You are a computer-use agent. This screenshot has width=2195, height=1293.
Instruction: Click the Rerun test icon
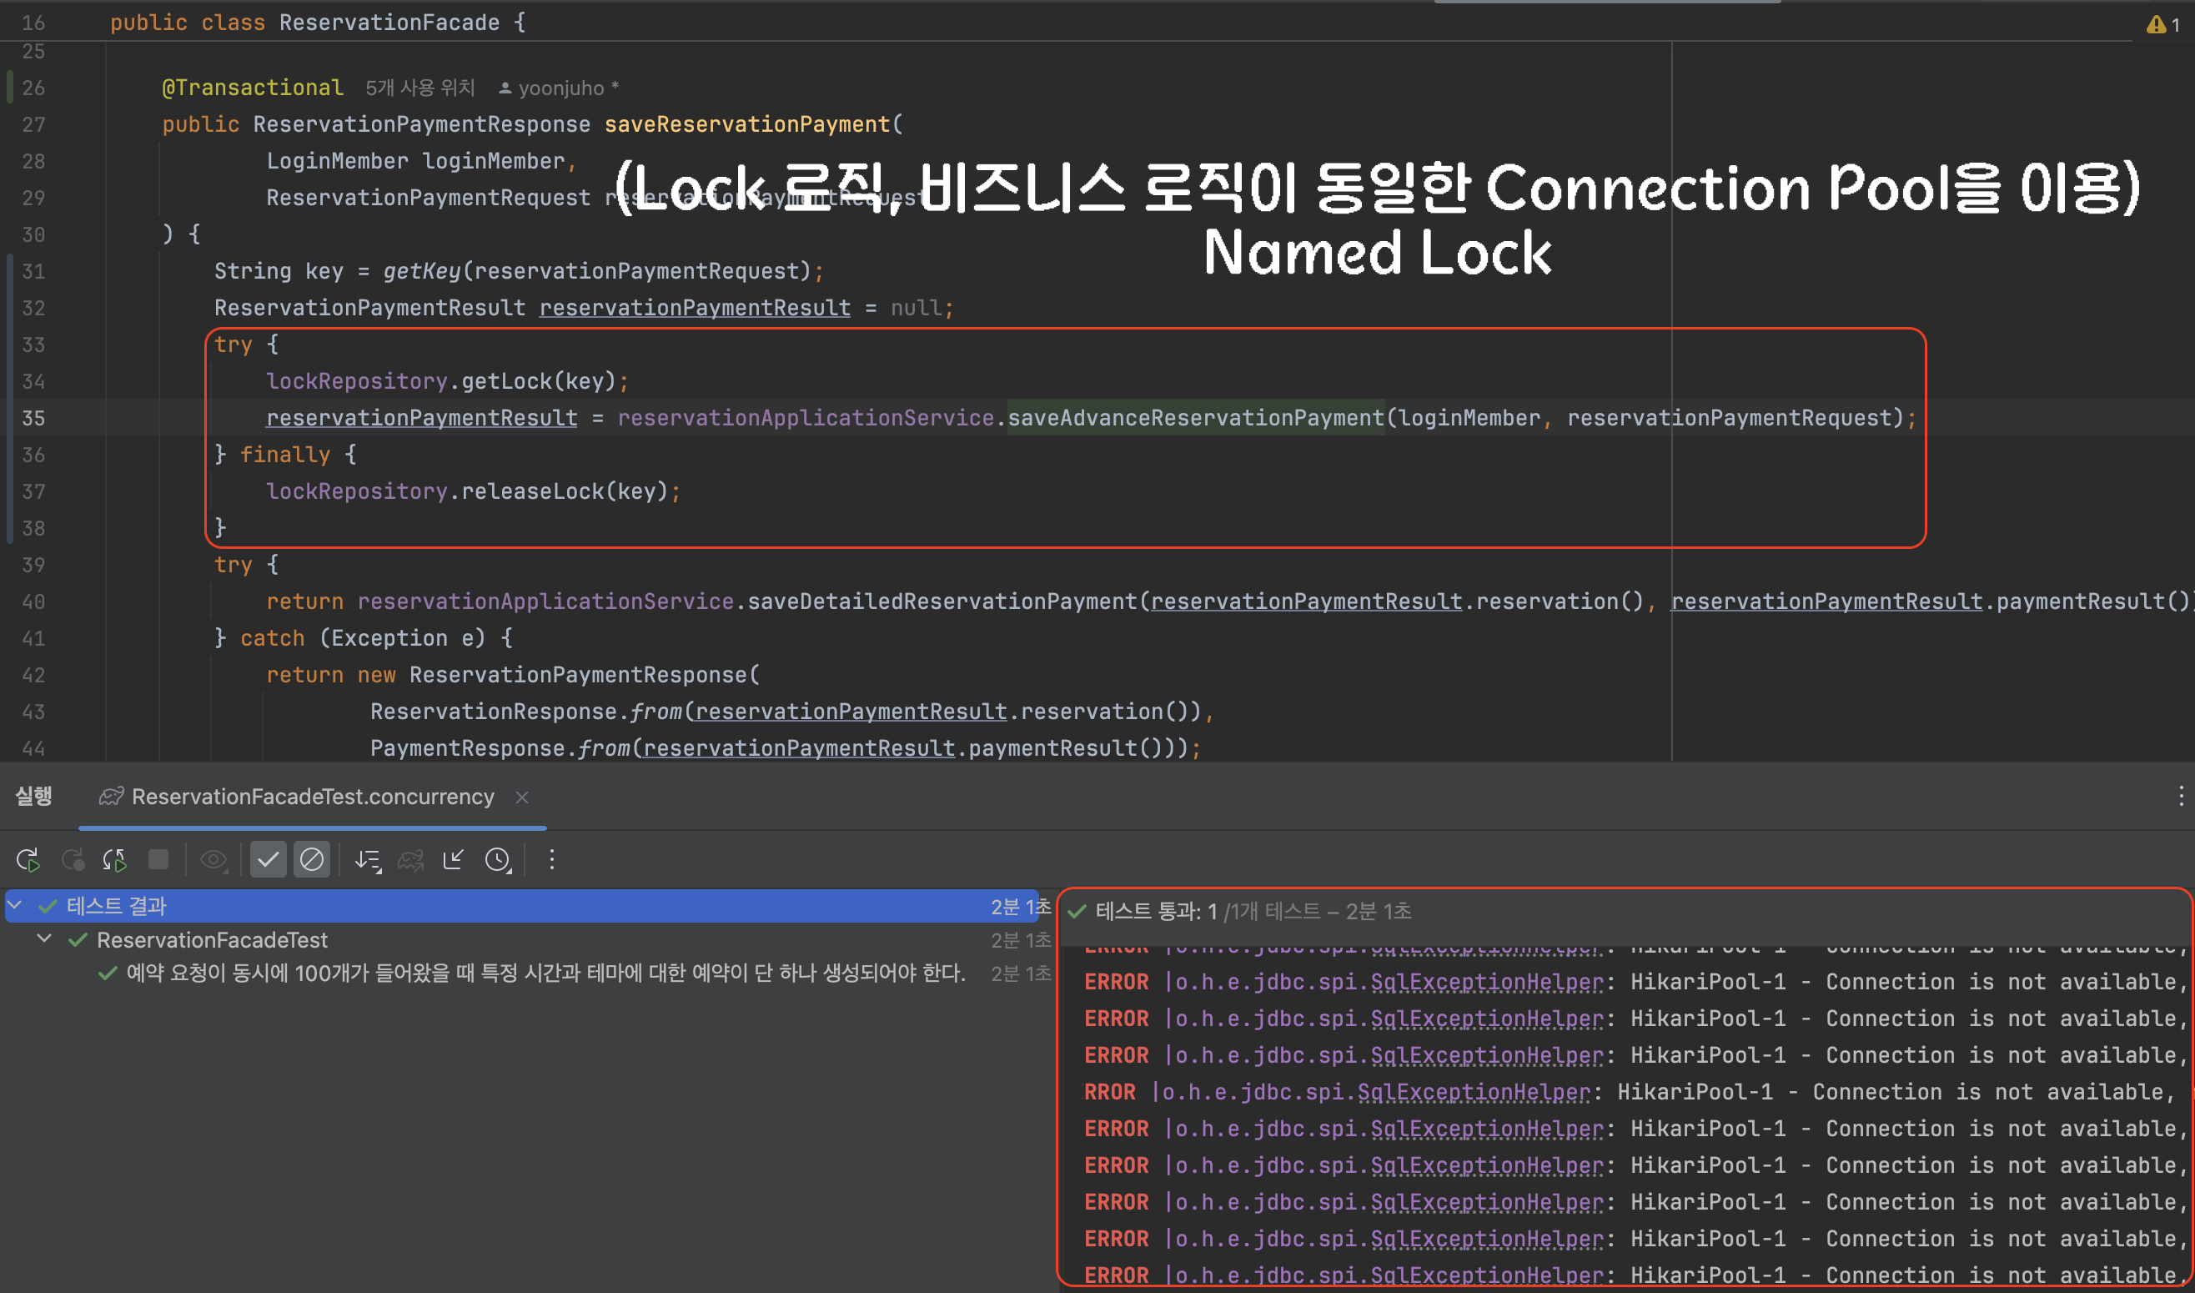coord(28,860)
